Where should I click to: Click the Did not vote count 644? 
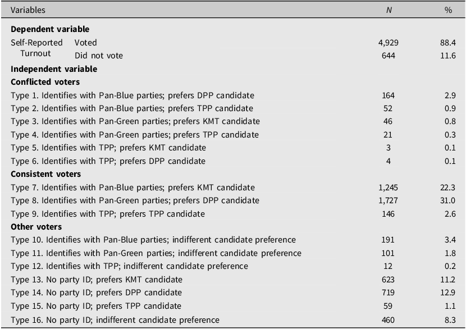click(388, 56)
